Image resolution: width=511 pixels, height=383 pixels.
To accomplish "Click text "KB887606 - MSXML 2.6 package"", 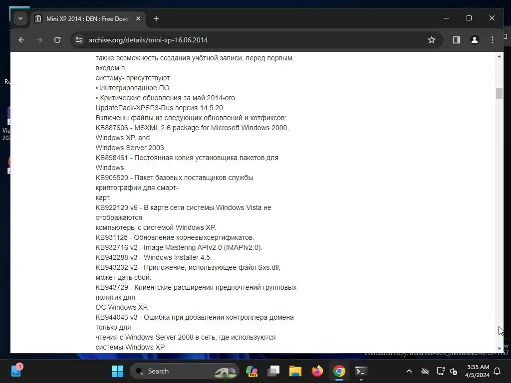I will (147, 128).
